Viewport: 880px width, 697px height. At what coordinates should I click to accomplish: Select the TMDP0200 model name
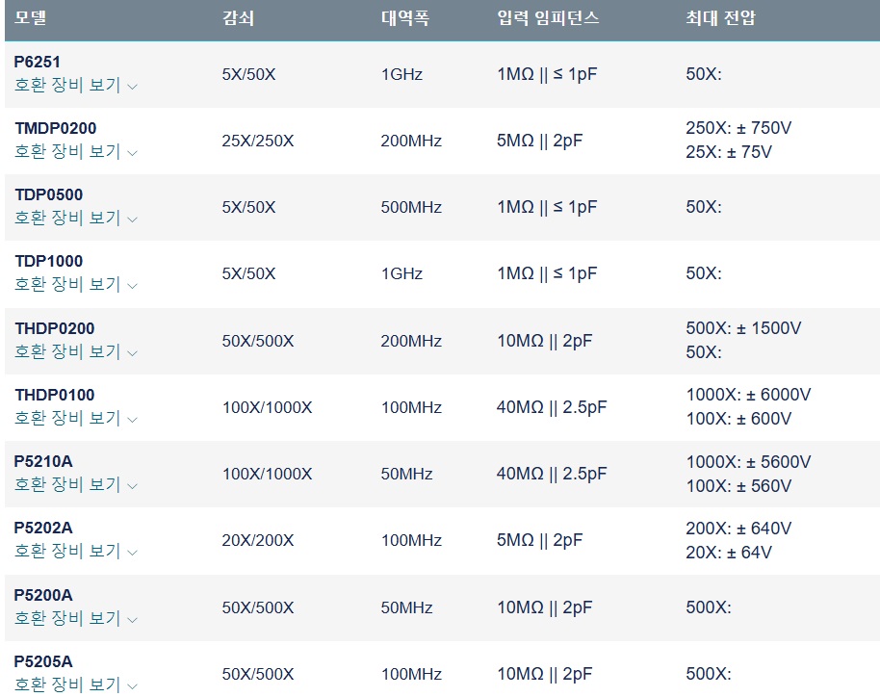coord(56,128)
